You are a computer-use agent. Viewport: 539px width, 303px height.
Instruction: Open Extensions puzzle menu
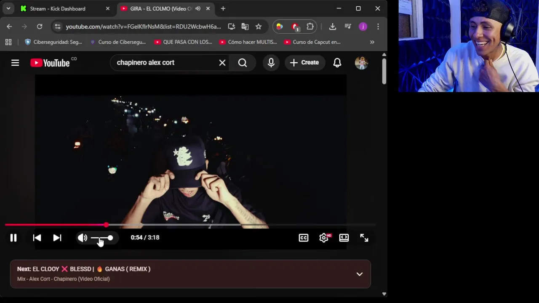(310, 27)
